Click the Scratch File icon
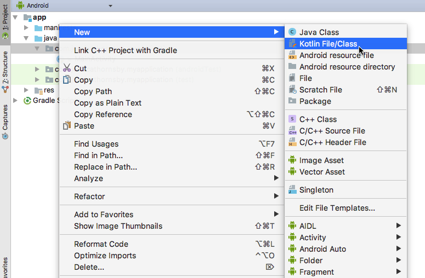The image size is (425, 278). pyautogui.click(x=292, y=90)
